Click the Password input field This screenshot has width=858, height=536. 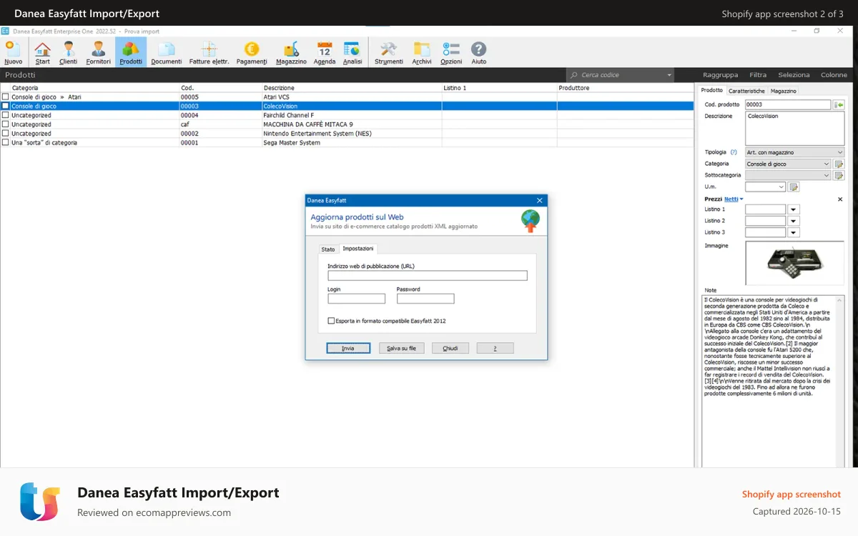coord(425,299)
